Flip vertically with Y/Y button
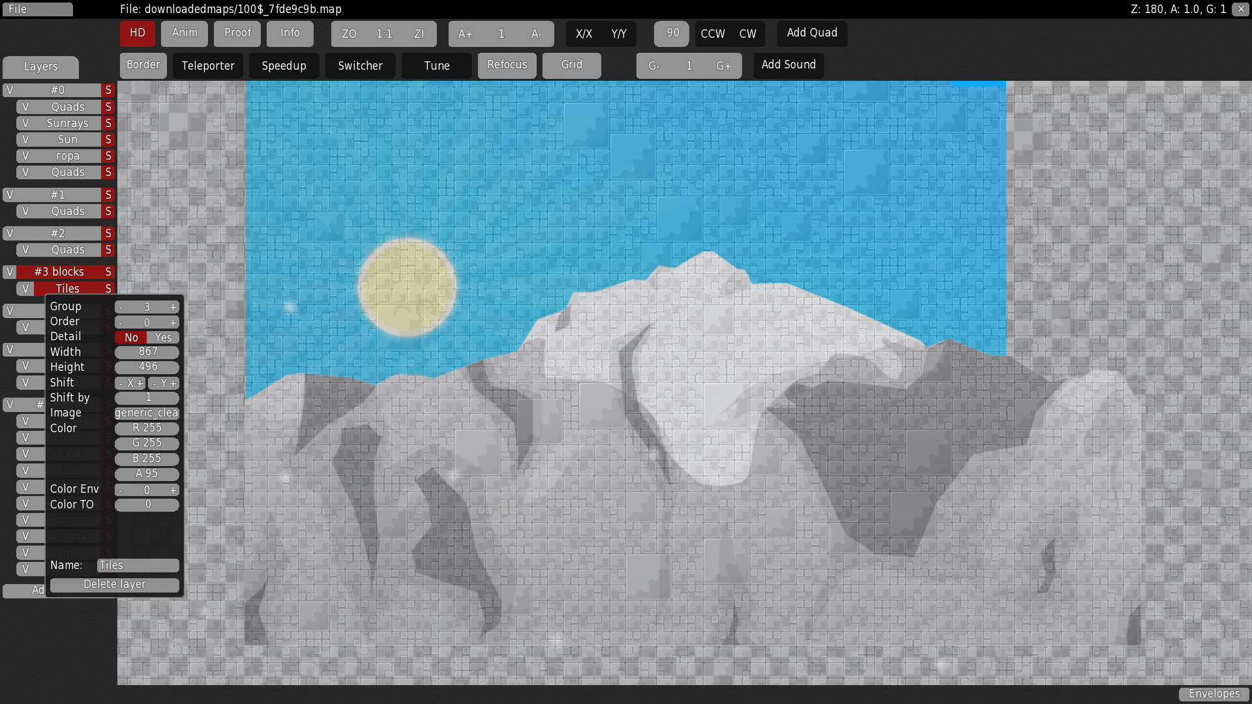Screen dimensions: 1252x704 coord(619,34)
